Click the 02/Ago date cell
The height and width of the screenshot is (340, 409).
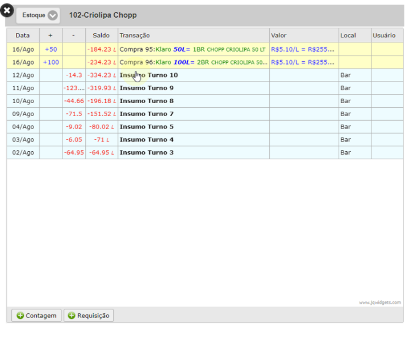pos(23,152)
